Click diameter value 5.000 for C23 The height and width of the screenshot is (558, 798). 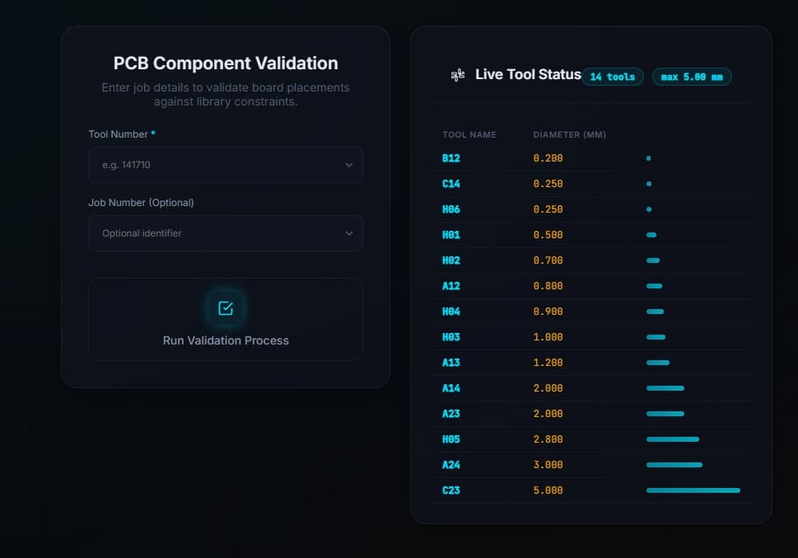pyautogui.click(x=548, y=490)
